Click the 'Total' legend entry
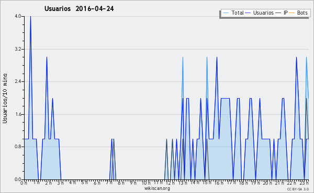Viewport: 314px width, 193px height. point(233,13)
